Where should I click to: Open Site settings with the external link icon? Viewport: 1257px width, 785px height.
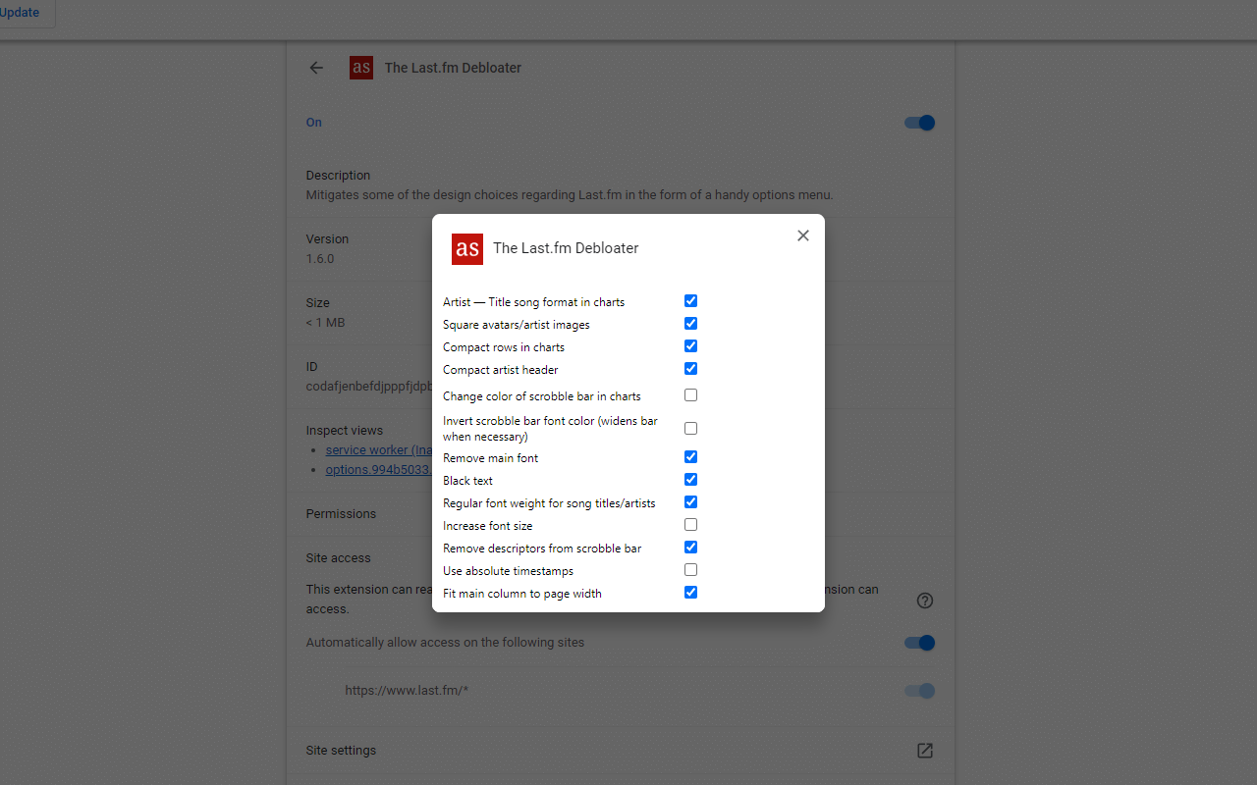pos(925,751)
